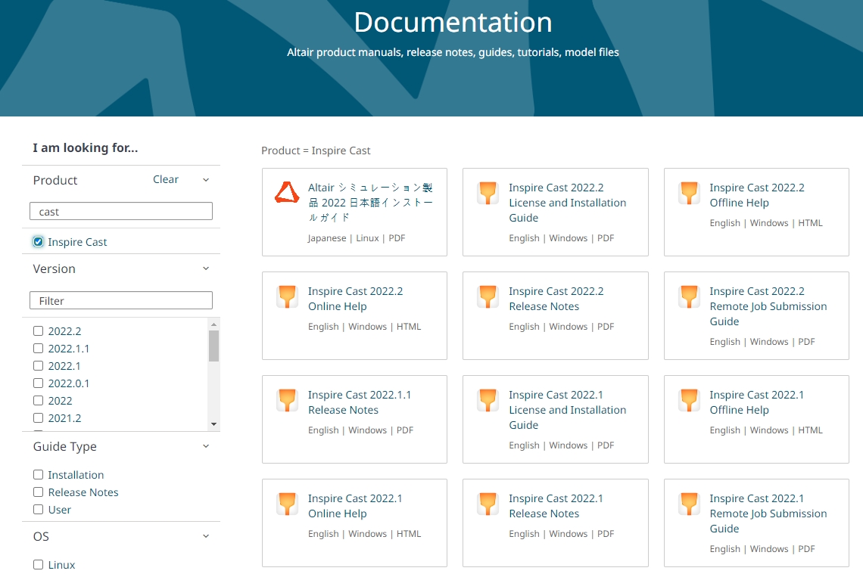The image size is (863, 574).
Task: Collapse the Guide Type section chevron
Action: pos(206,446)
